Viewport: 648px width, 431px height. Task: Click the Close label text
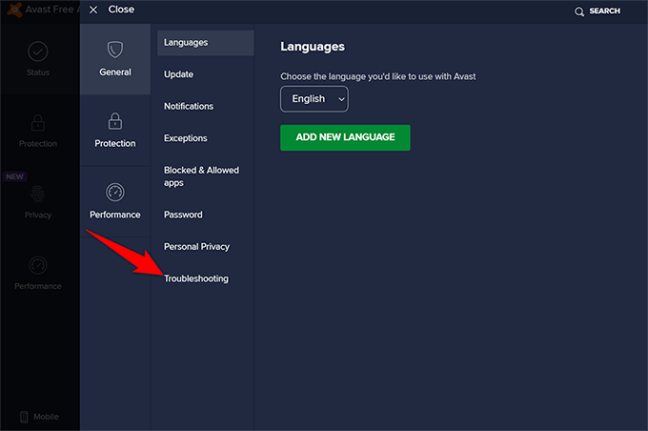tap(121, 10)
